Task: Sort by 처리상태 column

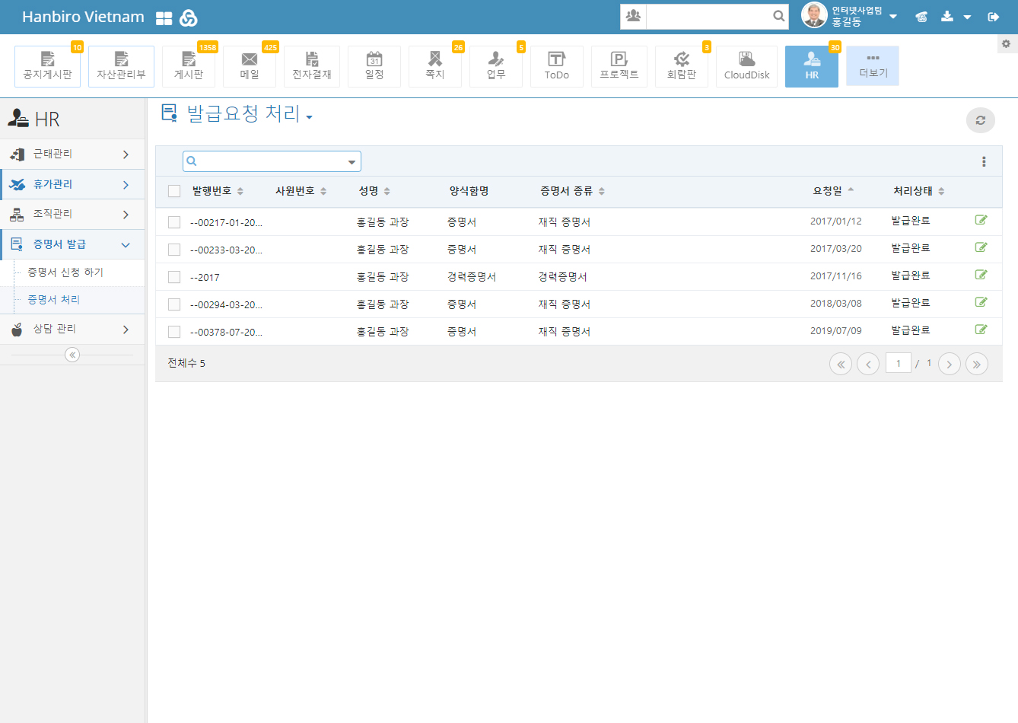Action: (x=919, y=191)
